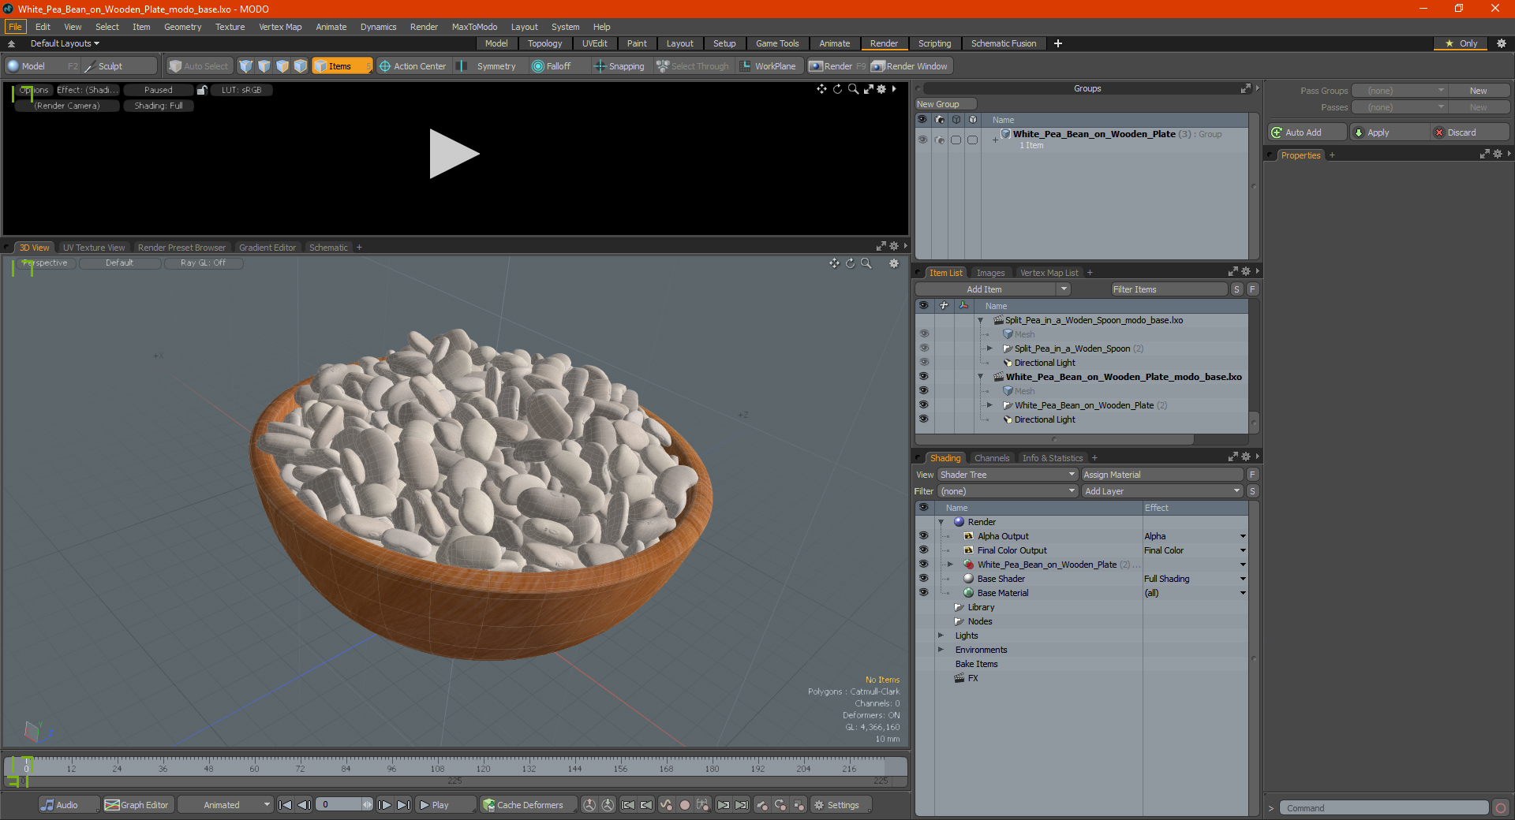This screenshot has width=1515, height=820.
Task: Open Add Layer dropdown
Action: coord(1162,491)
